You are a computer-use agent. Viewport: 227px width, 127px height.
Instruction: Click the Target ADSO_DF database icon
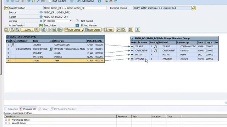(x=41, y=17)
